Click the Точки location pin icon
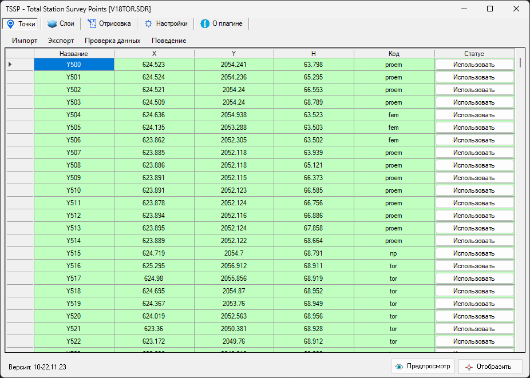The image size is (530, 378). click(10, 23)
